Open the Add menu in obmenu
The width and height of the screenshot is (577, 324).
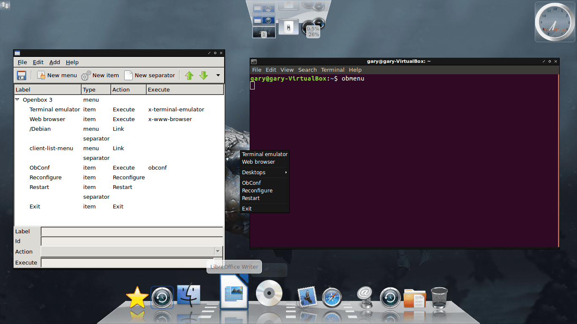point(54,62)
